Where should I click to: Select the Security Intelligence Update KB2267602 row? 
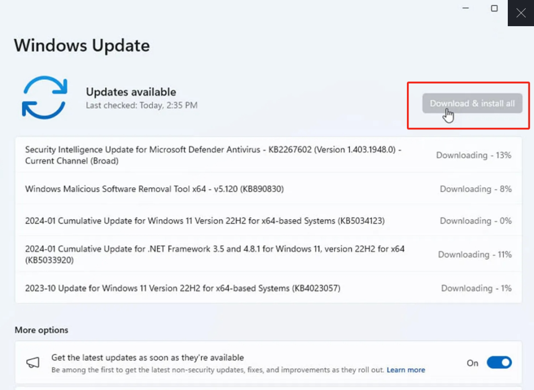click(268, 155)
